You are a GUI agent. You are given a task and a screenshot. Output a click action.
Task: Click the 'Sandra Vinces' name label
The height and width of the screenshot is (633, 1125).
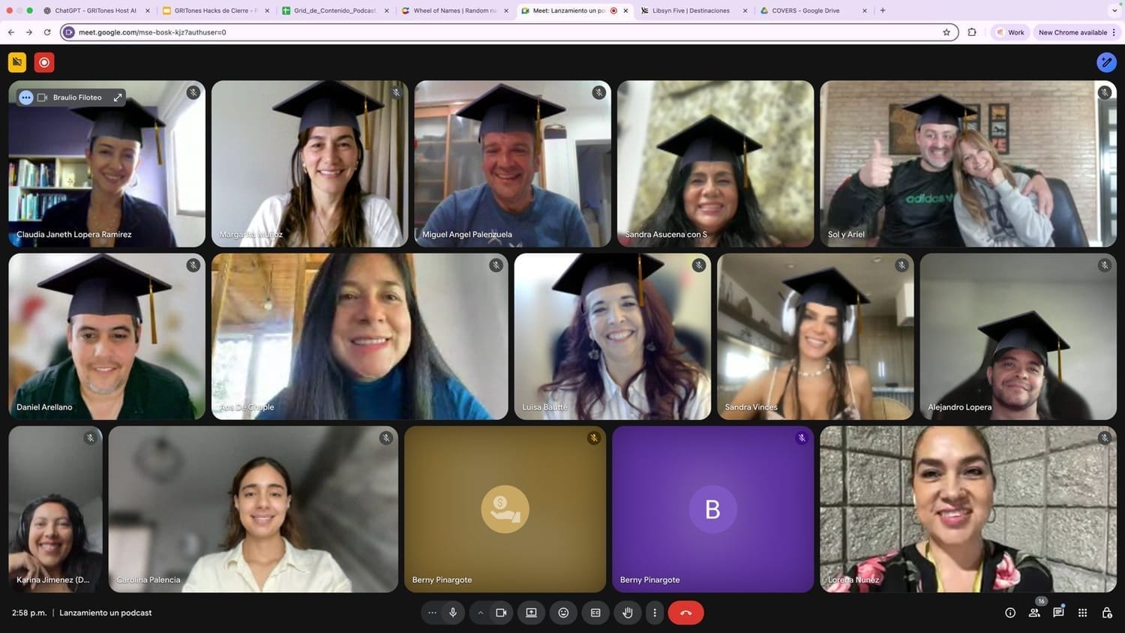click(x=751, y=407)
